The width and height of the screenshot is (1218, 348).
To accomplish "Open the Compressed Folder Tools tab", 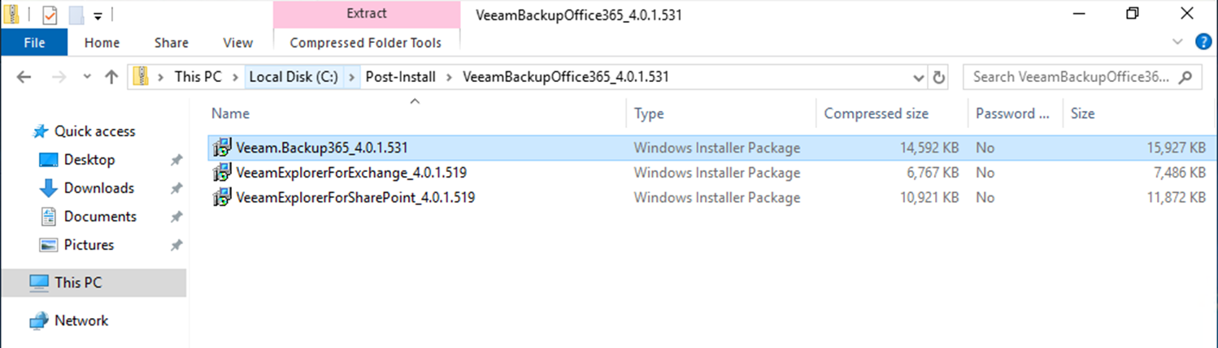I will (366, 42).
